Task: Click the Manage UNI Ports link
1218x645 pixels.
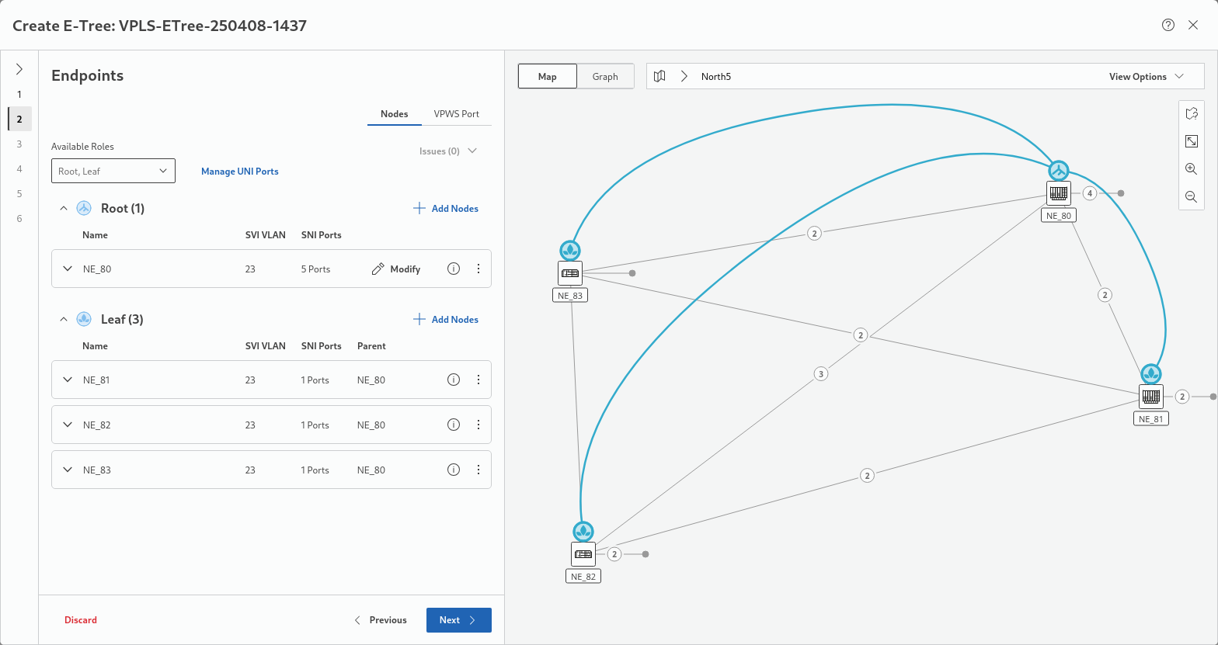Action: pos(239,171)
